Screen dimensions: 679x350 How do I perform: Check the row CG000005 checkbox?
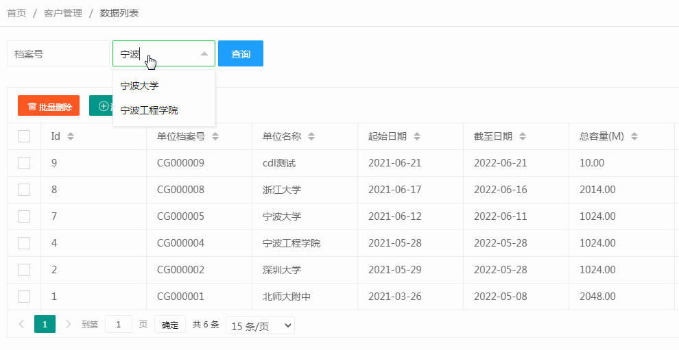tap(24, 216)
